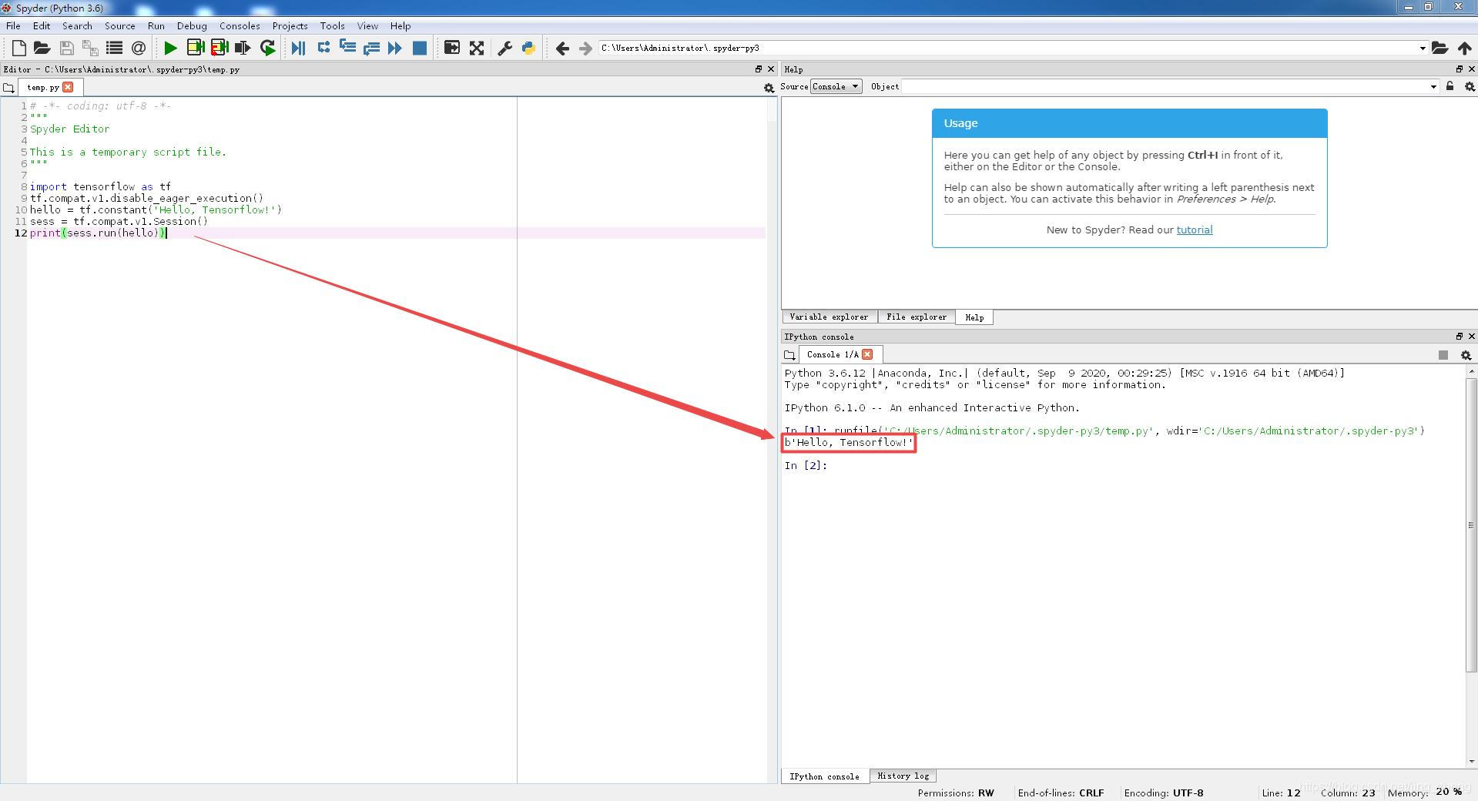Screen dimensions: 1478x801
Task: Run current cell and advance icon
Action: pyautogui.click(x=219, y=48)
